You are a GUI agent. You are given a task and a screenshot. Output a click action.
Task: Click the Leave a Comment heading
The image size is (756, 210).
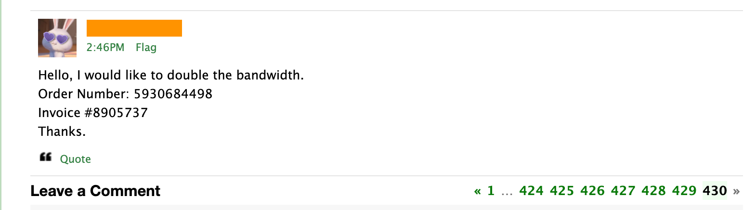95,191
